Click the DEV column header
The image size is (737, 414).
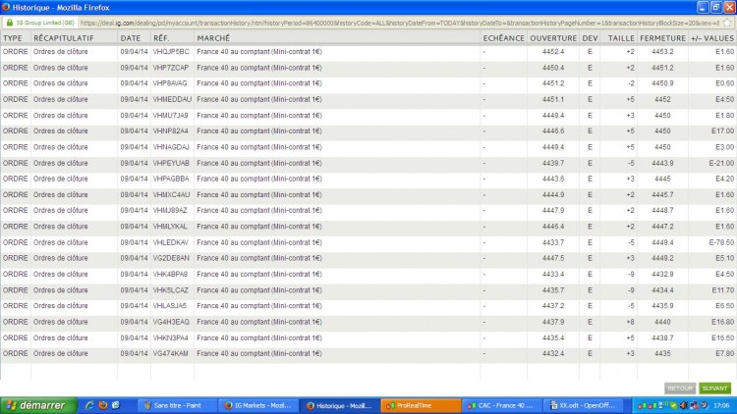[x=590, y=38]
